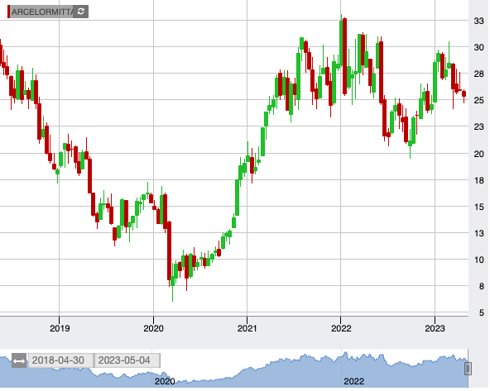Click the long red crash candle in March 2020
The width and height of the screenshot is (490, 391).
click(x=169, y=250)
